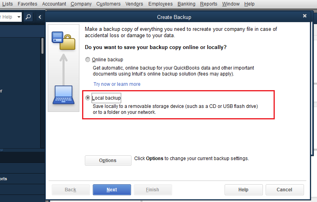Open the 'Try now or learn more' link
The width and height of the screenshot is (317, 202).
tap(117, 84)
